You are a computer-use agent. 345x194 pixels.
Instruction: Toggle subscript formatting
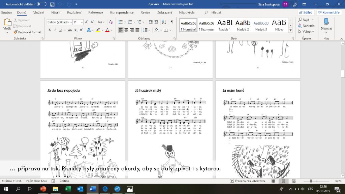click(x=75, y=30)
